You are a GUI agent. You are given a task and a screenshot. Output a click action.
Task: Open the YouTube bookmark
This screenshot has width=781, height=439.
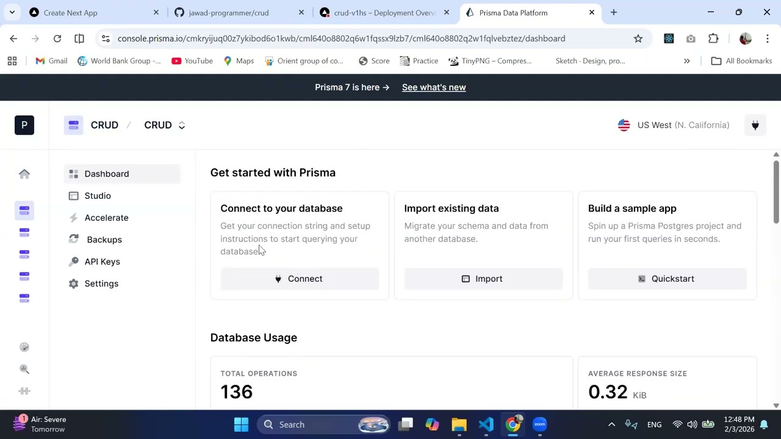point(192,61)
